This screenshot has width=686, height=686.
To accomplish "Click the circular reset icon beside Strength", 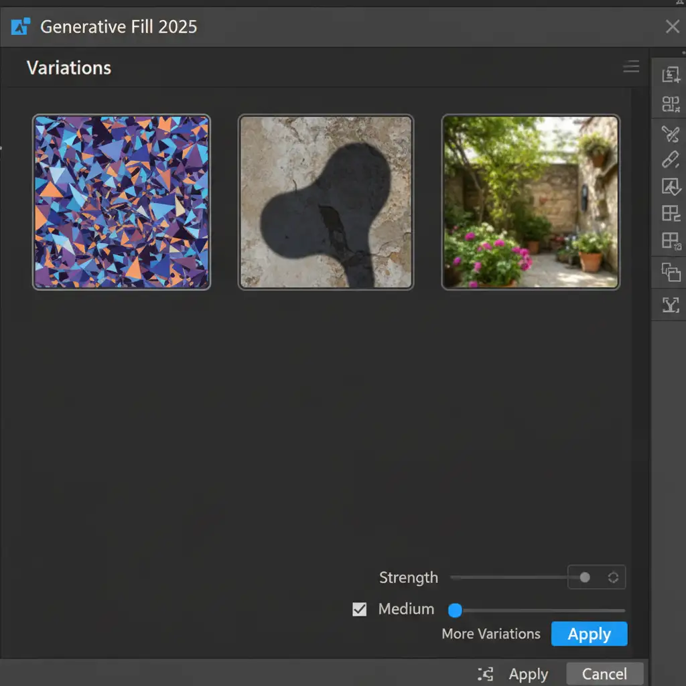I will 613,577.
